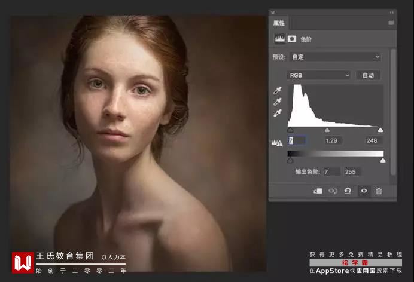
Task: Delete the Levels adjustment layer
Action: point(379,191)
